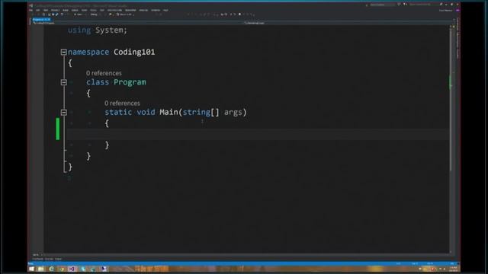Open the Windows Start button
This screenshot has width=488, height=274.
pyautogui.click(x=31, y=269)
